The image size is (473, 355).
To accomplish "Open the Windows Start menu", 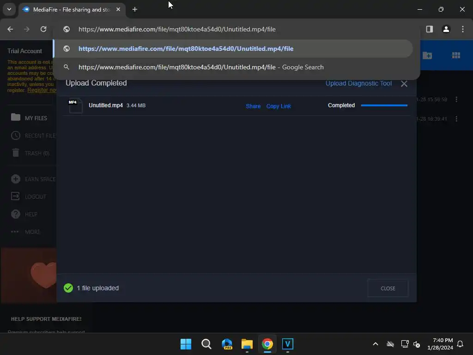I will [x=186, y=344].
